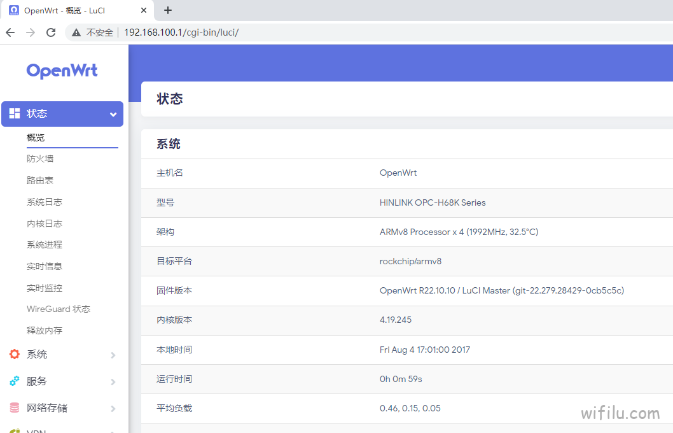
Task: Click the uptime value 0h 0m 59s
Action: point(401,379)
